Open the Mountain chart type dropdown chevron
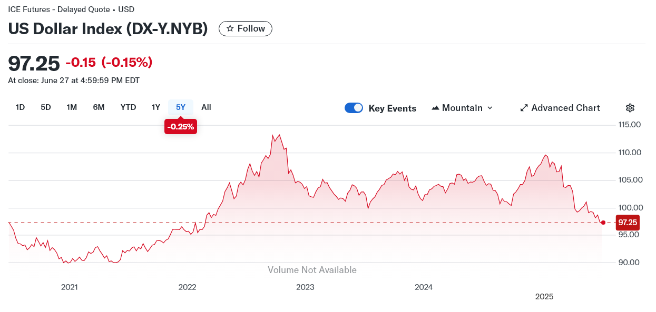Image resolution: width=656 pixels, height=312 pixels. coord(490,108)
